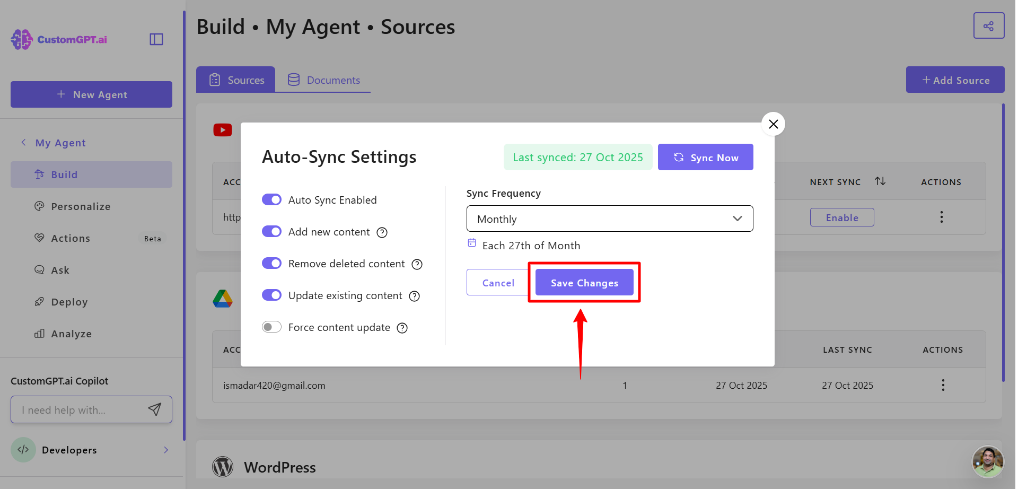Click the Beta badge next to Actions

click(x=153, y=239)
